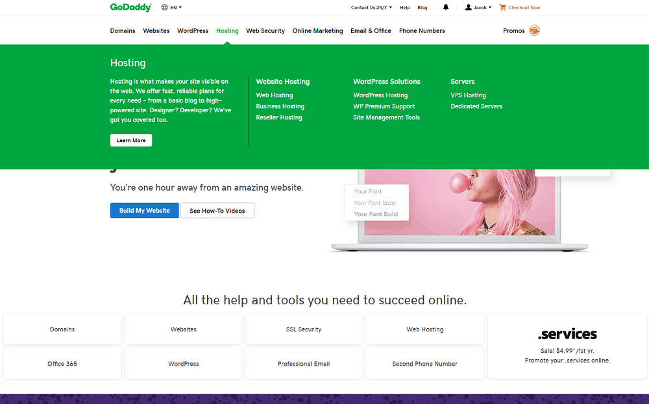Screen dimensions: 649x404
Task: Open the WordPress menu
Action: 193,31
